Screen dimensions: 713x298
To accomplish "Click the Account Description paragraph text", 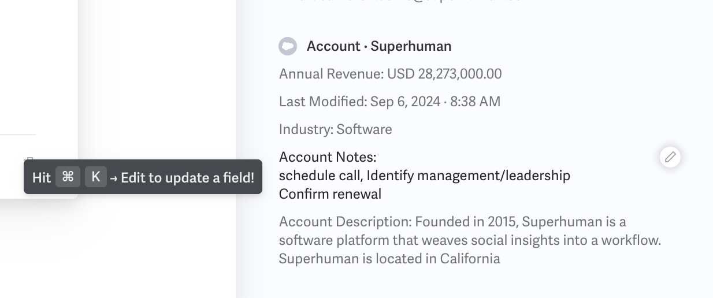I will pyautogui.click(x=470, y=240).
